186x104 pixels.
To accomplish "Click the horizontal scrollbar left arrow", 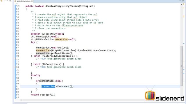I will (21, 100).
